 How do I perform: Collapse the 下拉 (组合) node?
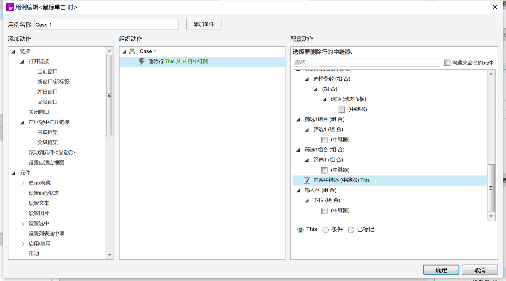[307, 201]
